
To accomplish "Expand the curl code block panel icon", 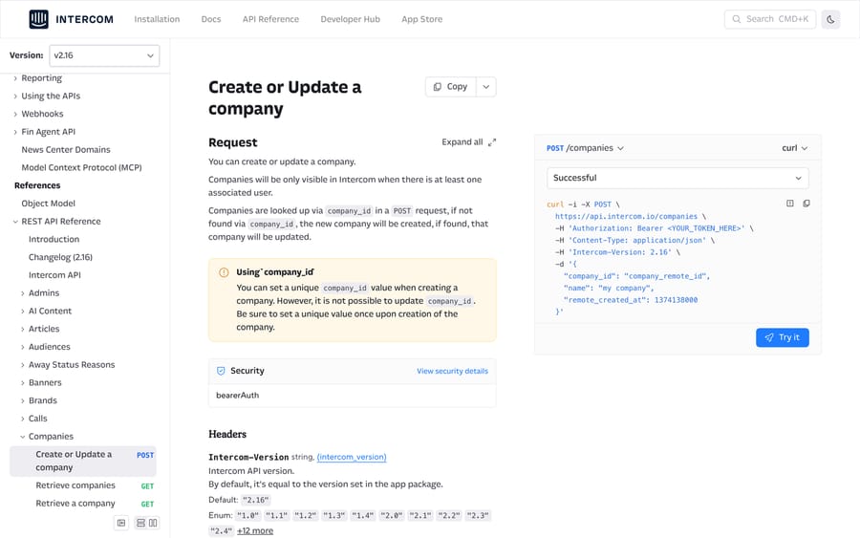I will (790, 204).
